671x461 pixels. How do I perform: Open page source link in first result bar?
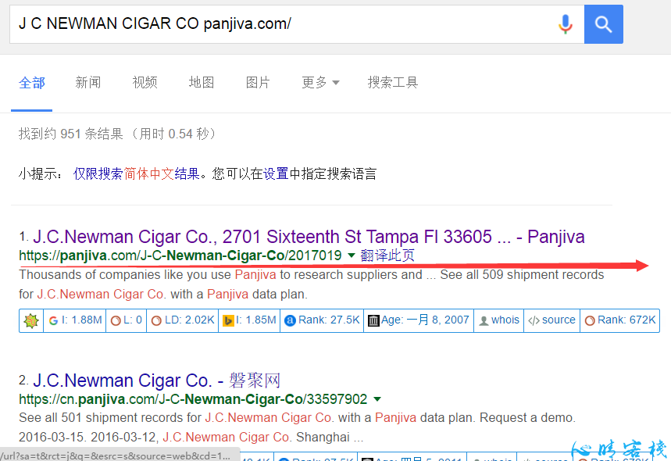[x=552, y=320]
